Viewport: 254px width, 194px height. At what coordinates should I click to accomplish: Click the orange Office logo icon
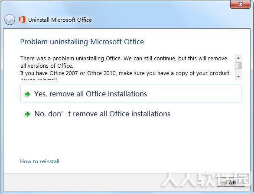pos(22,20)
